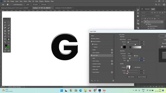166x93 pixels.
Task: Change screen mode icon in the toolbox
Action: (x=9, y=51)
